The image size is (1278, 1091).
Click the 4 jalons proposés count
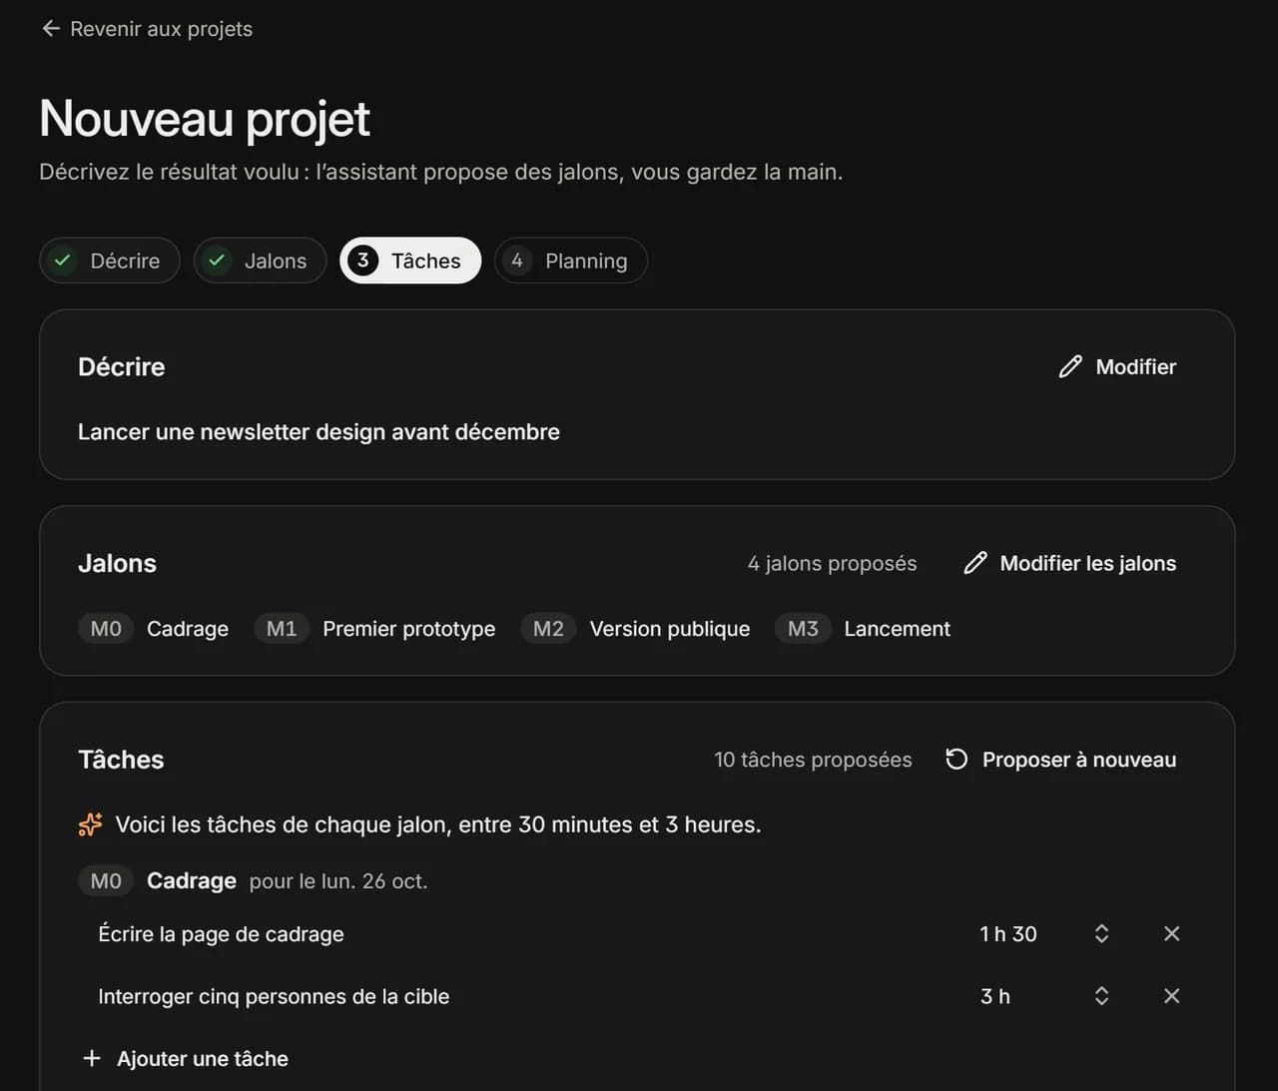(832, 563)
